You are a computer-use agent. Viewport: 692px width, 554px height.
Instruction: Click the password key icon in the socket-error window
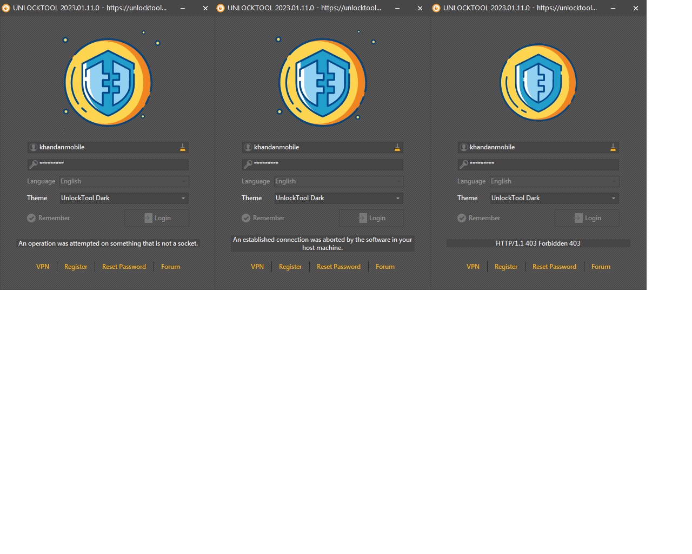click(x=34, y=164)
